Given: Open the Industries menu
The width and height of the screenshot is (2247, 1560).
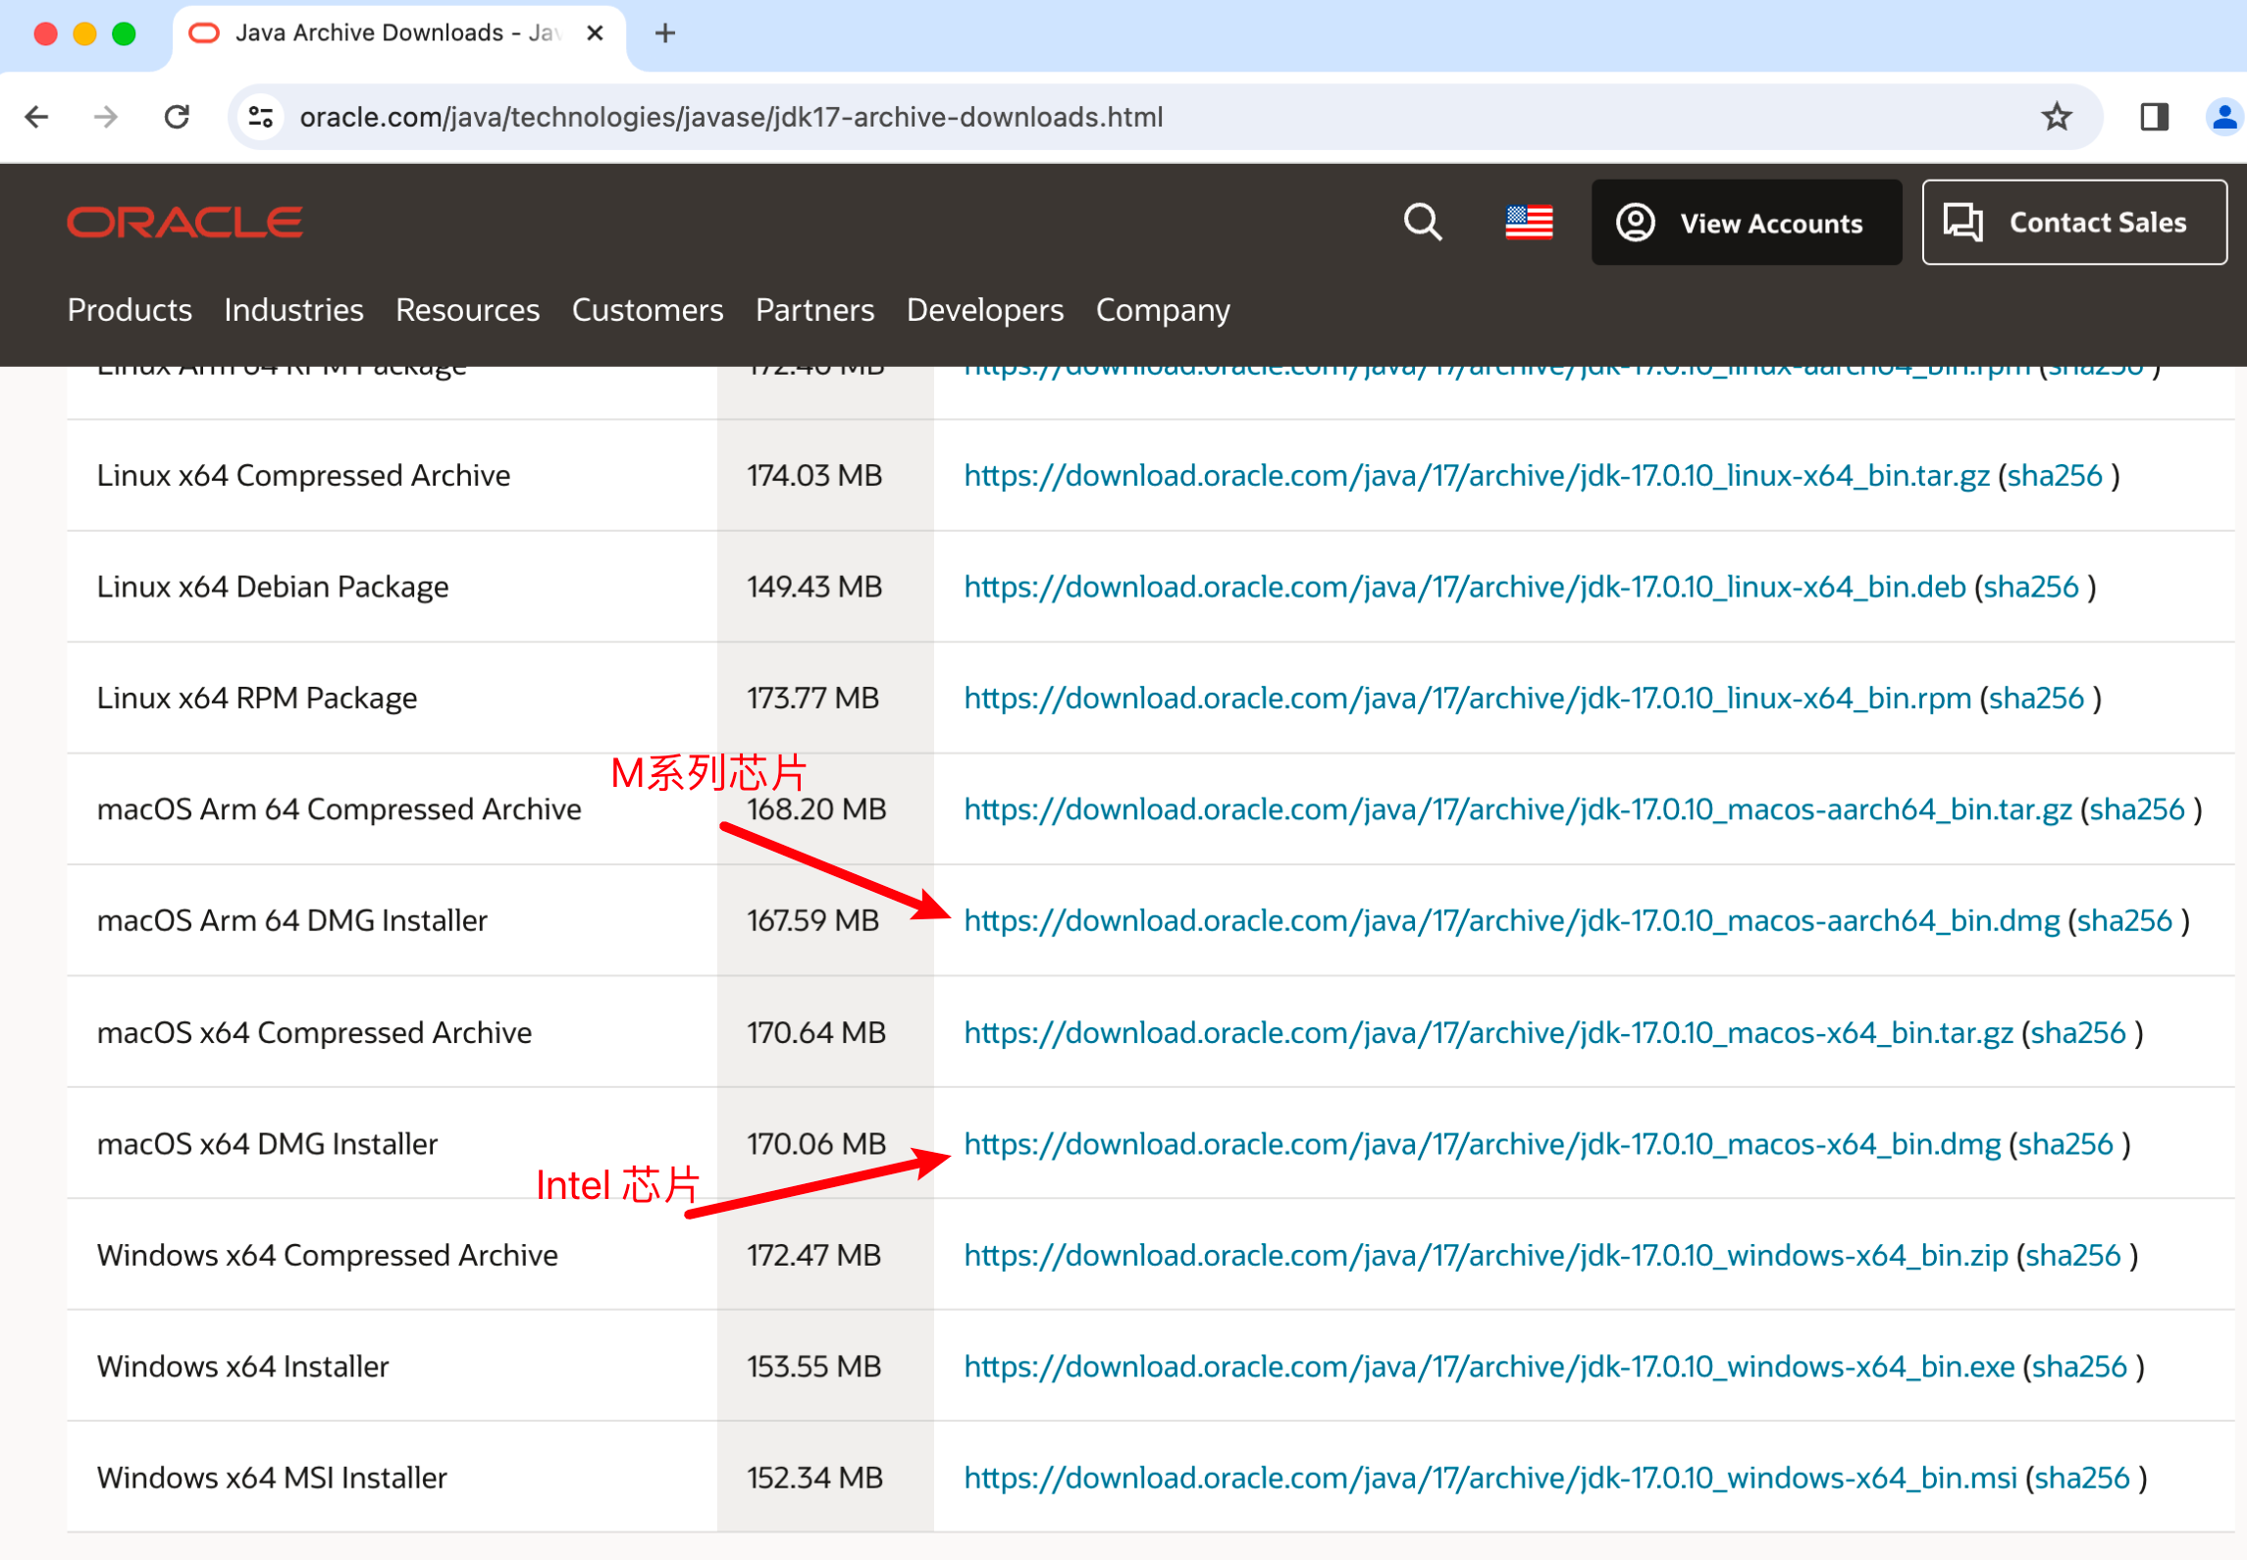Looking at the screenshot, I should pyautogui.click(x=293, y=310).
